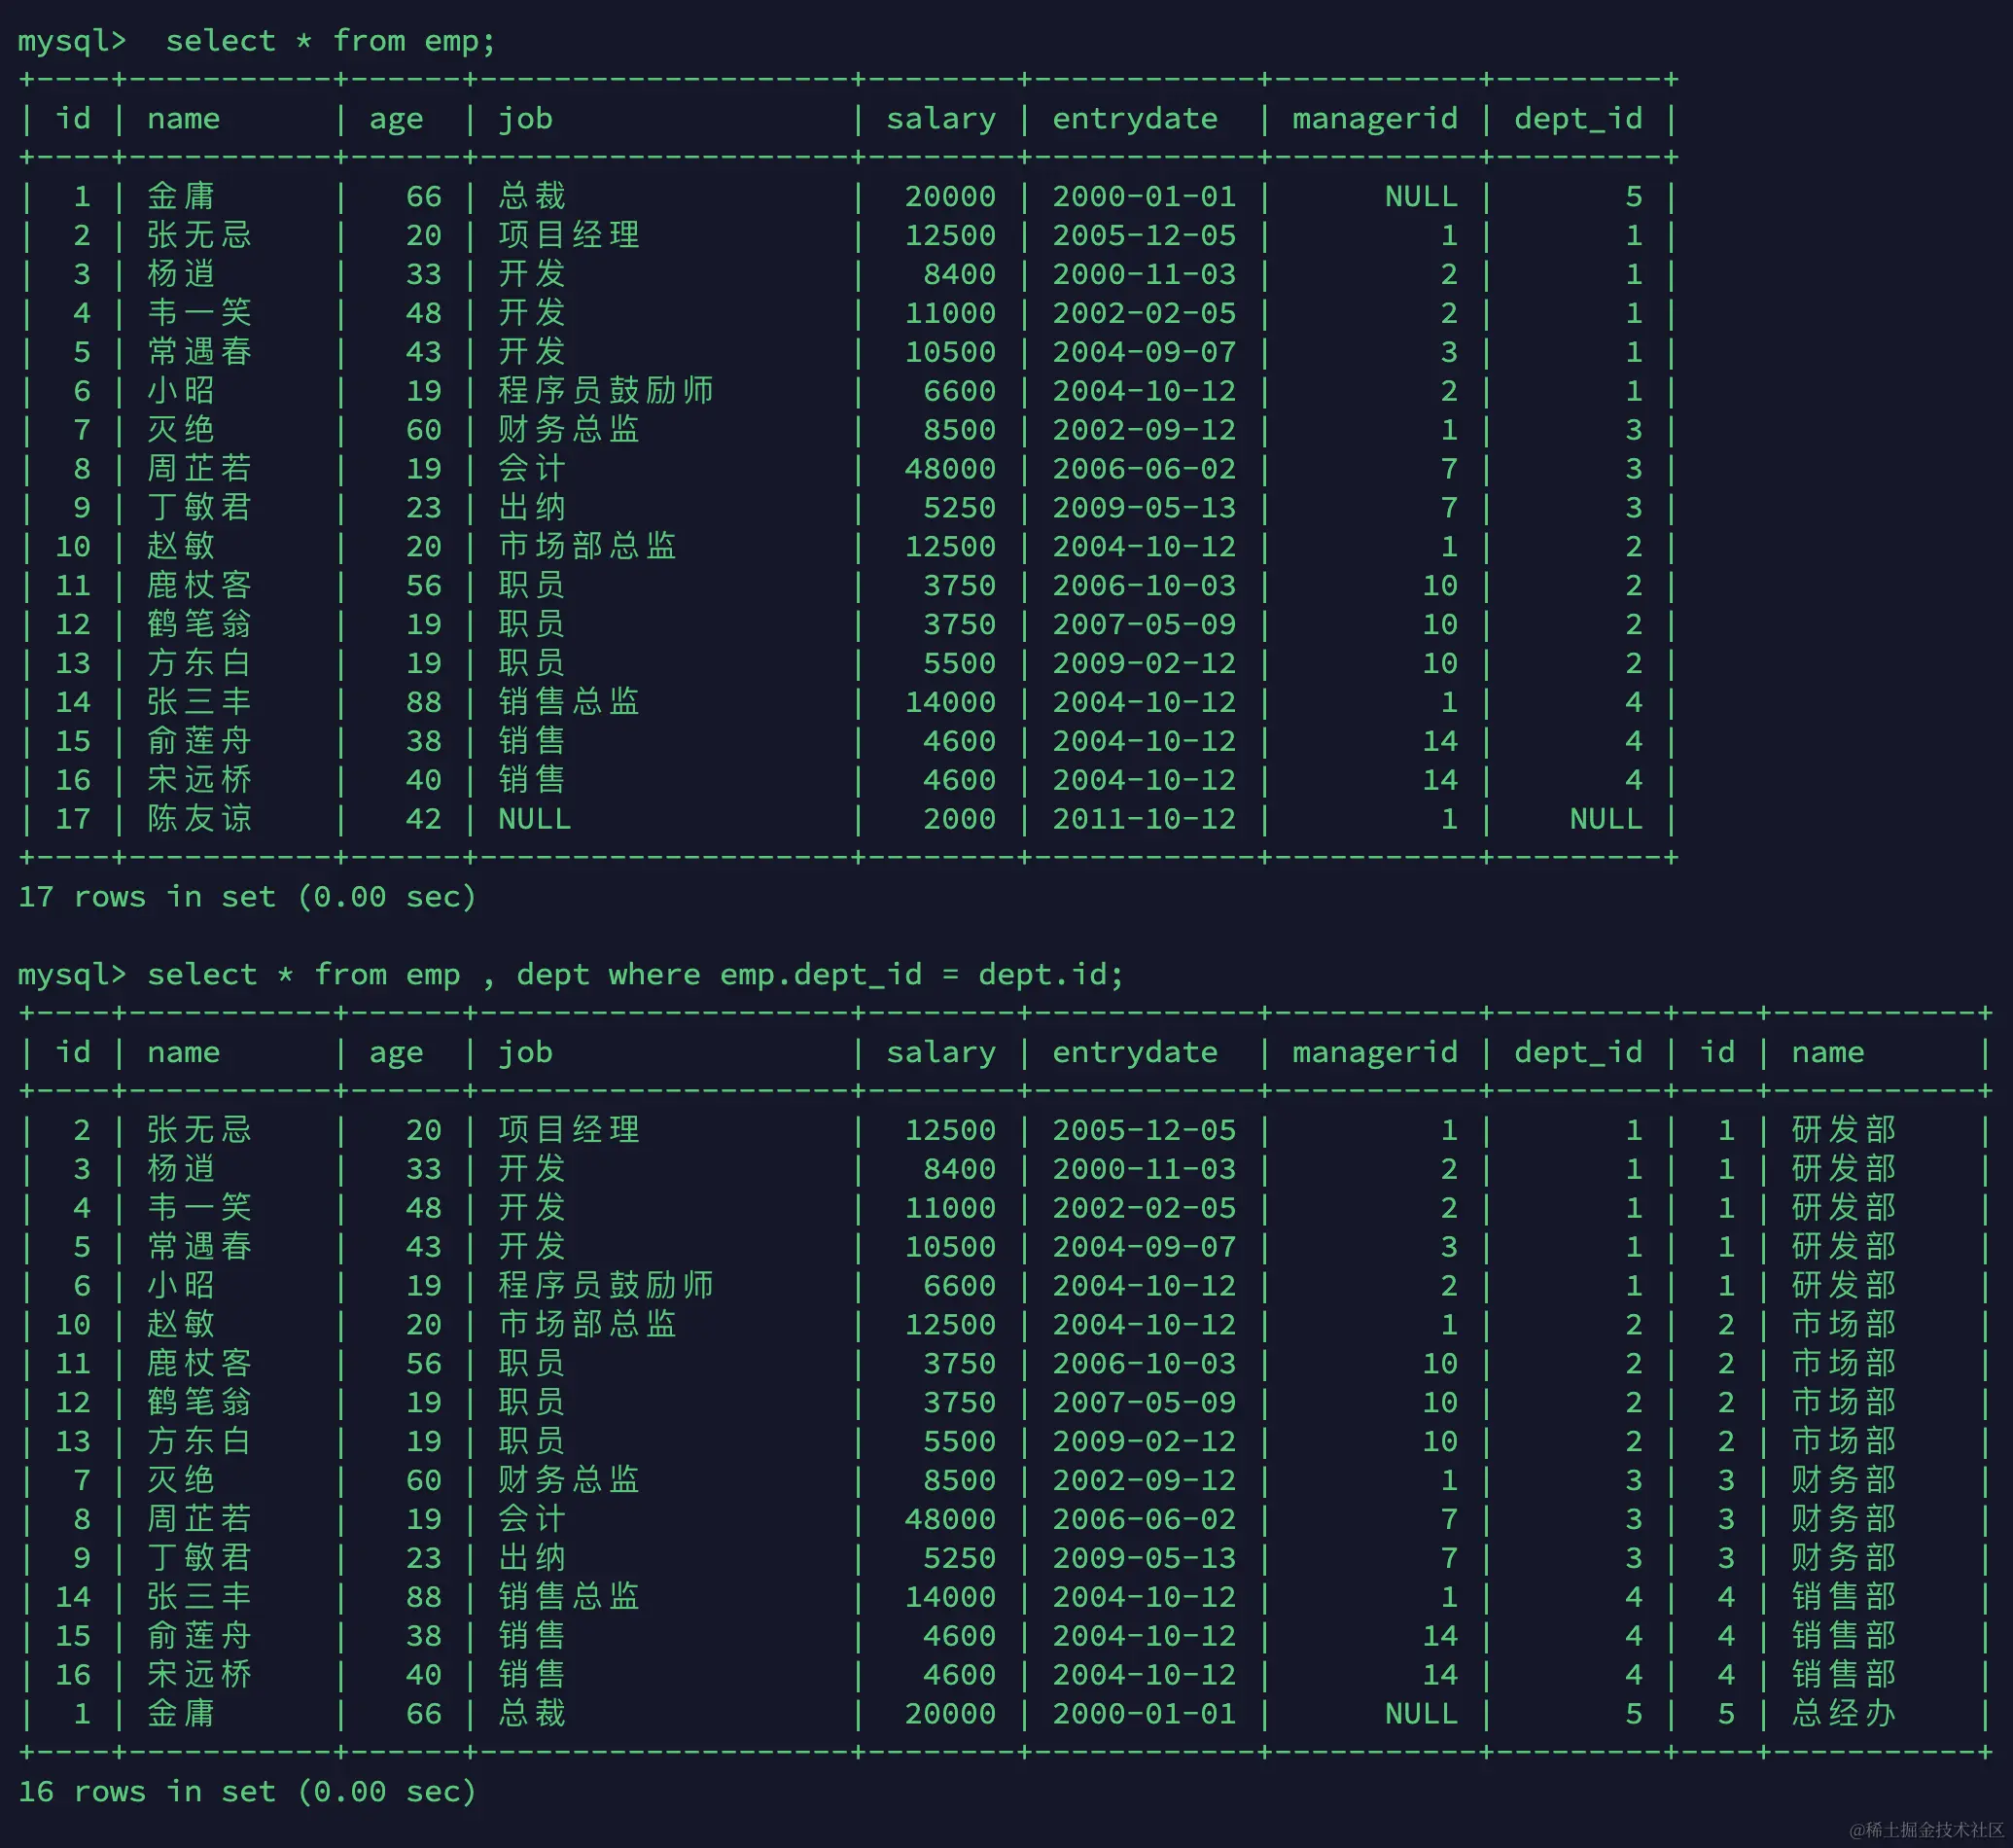Click the entry date 2011-10-12
Viewport: 2013px width, 1848px height.
coord(1143,819)
